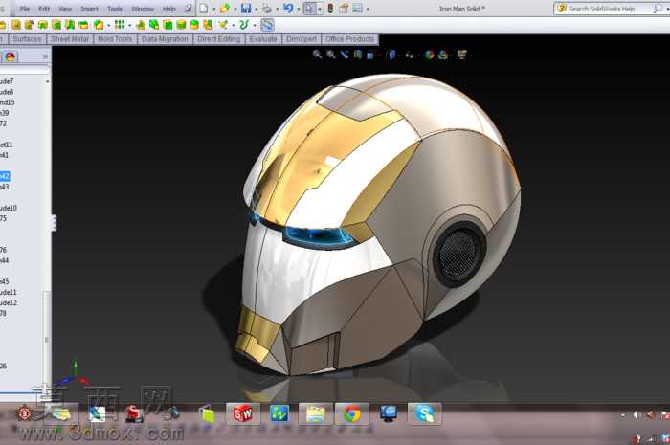Open SolidWorks from the taskbar
The image size is (670, 445).
click(x=243, y=413)
